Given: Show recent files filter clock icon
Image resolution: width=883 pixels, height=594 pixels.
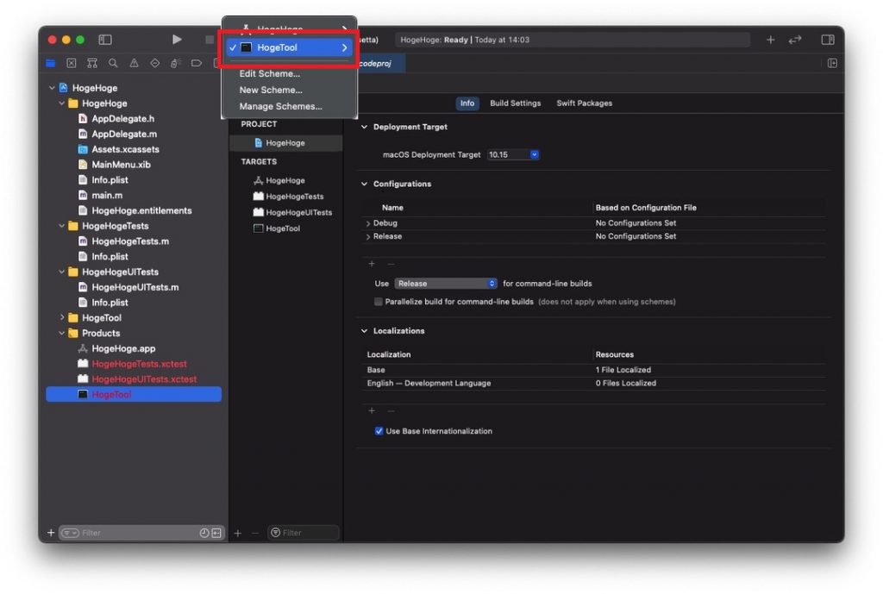Looking at the screenshot, I should (204, 533).
